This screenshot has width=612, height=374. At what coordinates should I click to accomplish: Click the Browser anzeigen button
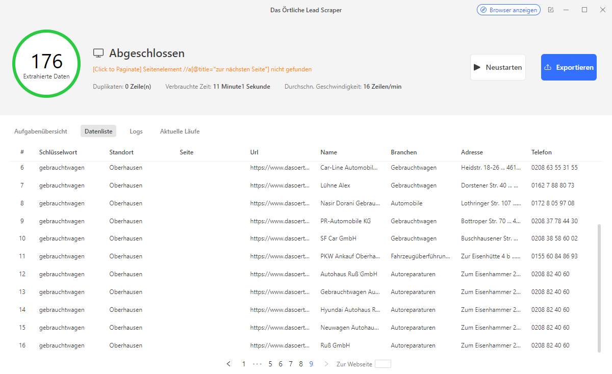[x=508, y=10]
